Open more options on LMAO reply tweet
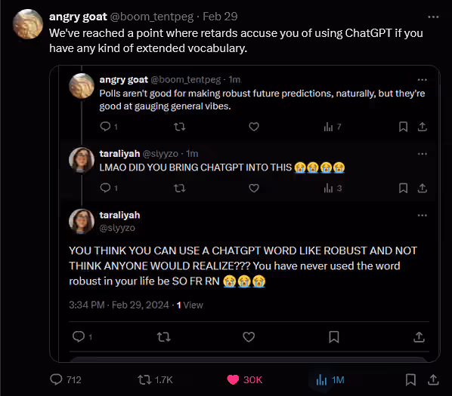The width and height of the screenshot is (452, 396). coord(422,154)
